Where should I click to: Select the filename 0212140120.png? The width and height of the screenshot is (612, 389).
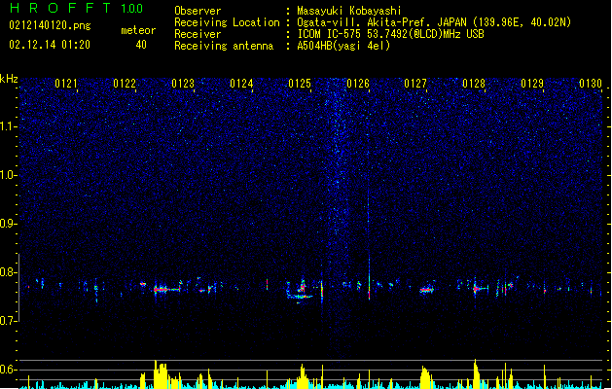[50, 26]
